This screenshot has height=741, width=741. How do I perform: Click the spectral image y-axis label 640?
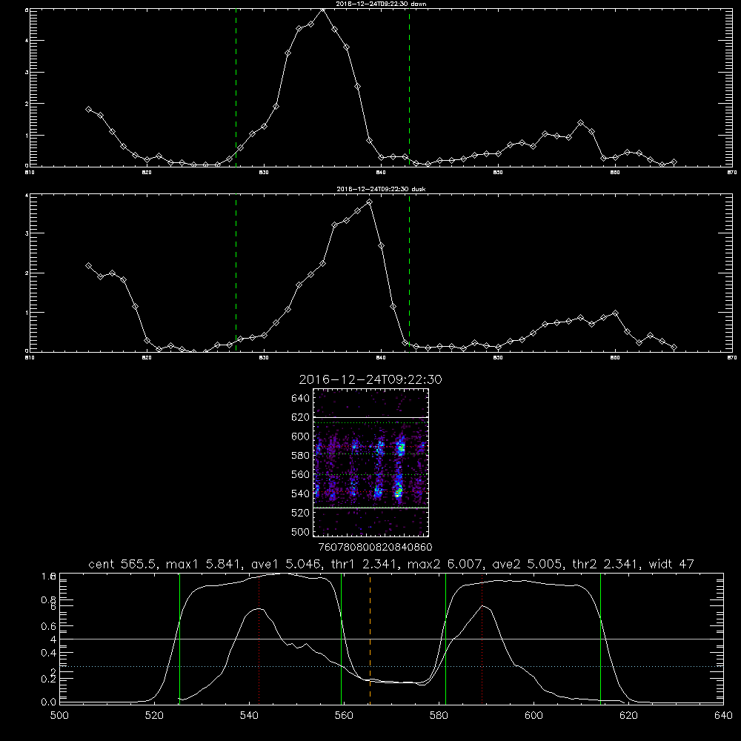(x=300, y=399)
